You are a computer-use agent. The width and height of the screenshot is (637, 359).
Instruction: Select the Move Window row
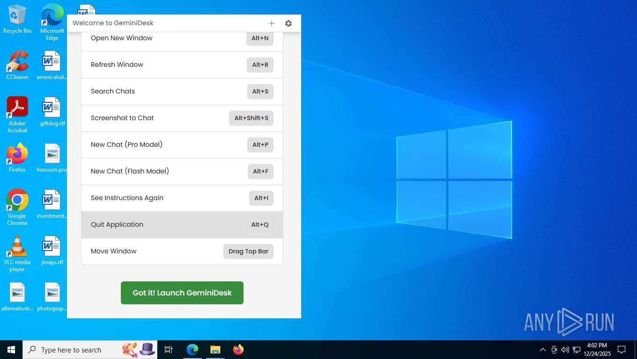[182, 251]
